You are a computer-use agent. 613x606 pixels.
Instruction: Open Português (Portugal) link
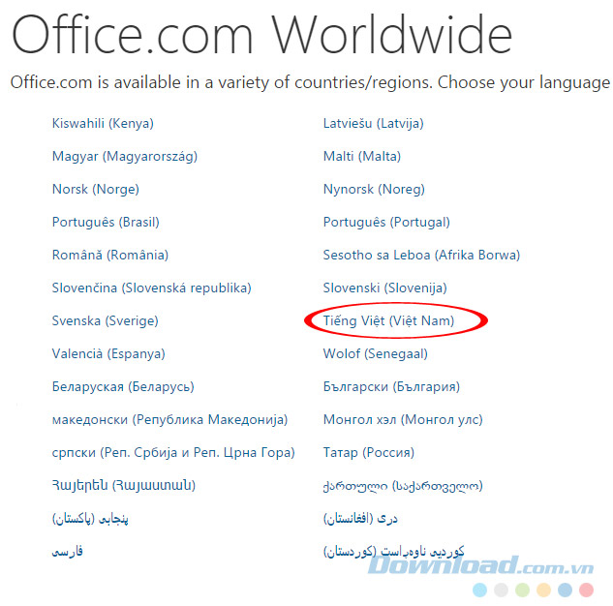click(x=386, y=222)
